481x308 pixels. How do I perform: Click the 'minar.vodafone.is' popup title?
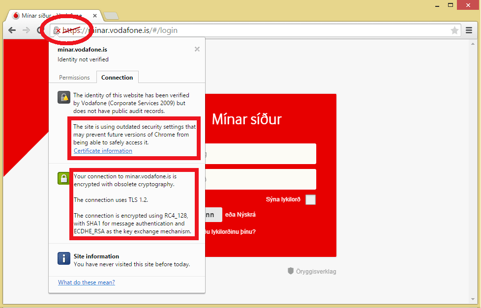82,50
